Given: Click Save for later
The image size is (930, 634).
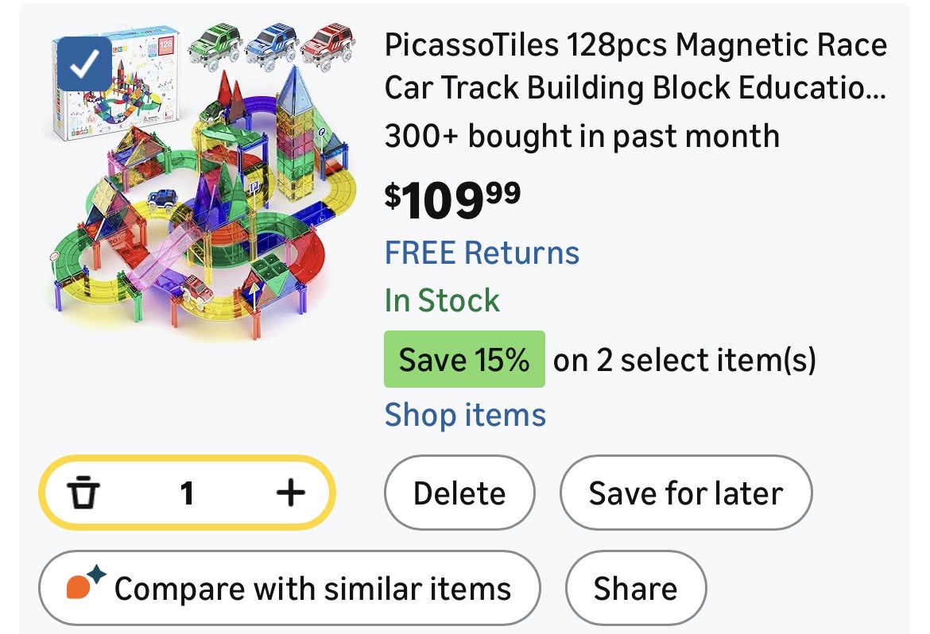Looking at the screenshot, I should (685, 493).
